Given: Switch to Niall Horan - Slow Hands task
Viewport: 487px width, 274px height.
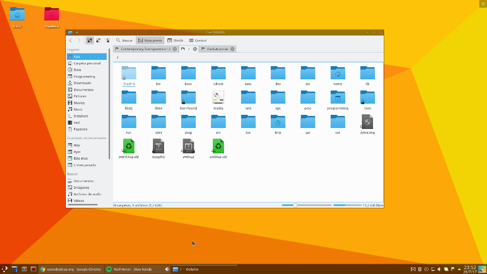Looking at the screenshot, I should point(137,269).
